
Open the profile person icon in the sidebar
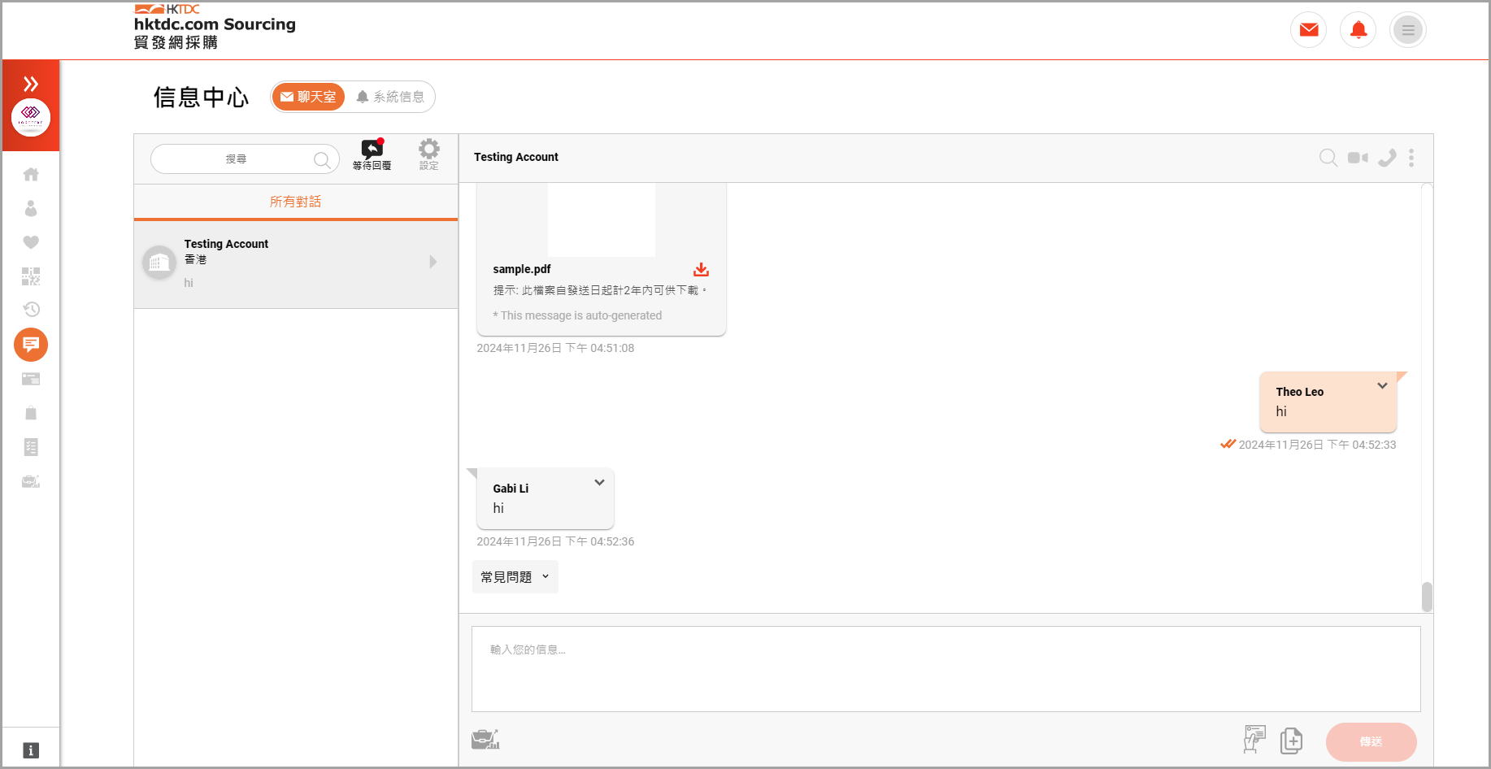31,209
